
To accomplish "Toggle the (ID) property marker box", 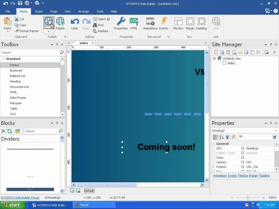I will (x=242, y=148).
